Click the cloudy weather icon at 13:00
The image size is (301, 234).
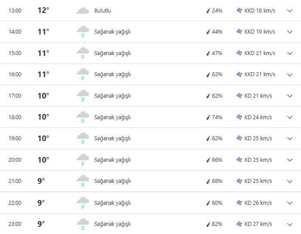(x=83, y=11)
